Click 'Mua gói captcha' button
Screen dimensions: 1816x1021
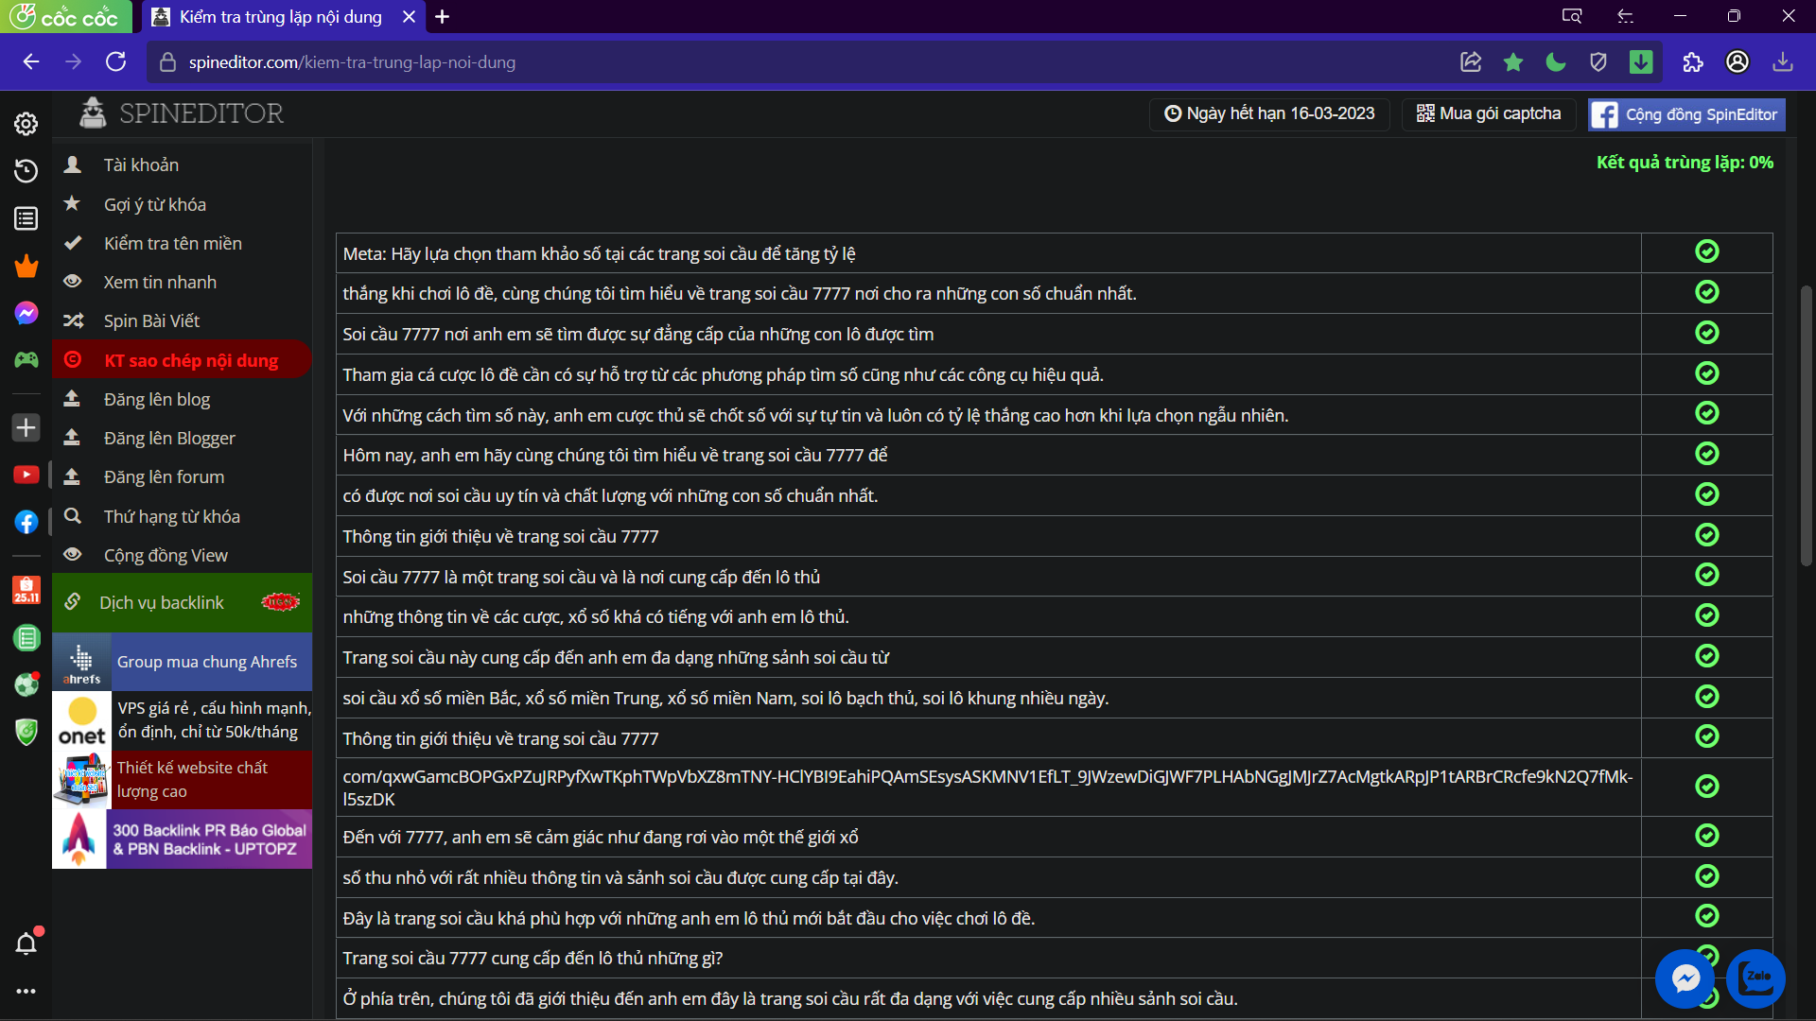pyautogui.click(x=1489, y=113)
